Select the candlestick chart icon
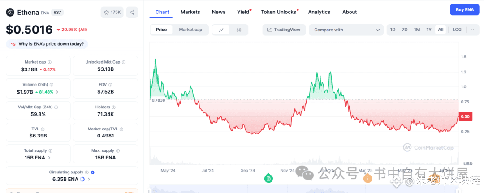The width and height of the screenshot is (484, 193). click(x=238, y=30)
